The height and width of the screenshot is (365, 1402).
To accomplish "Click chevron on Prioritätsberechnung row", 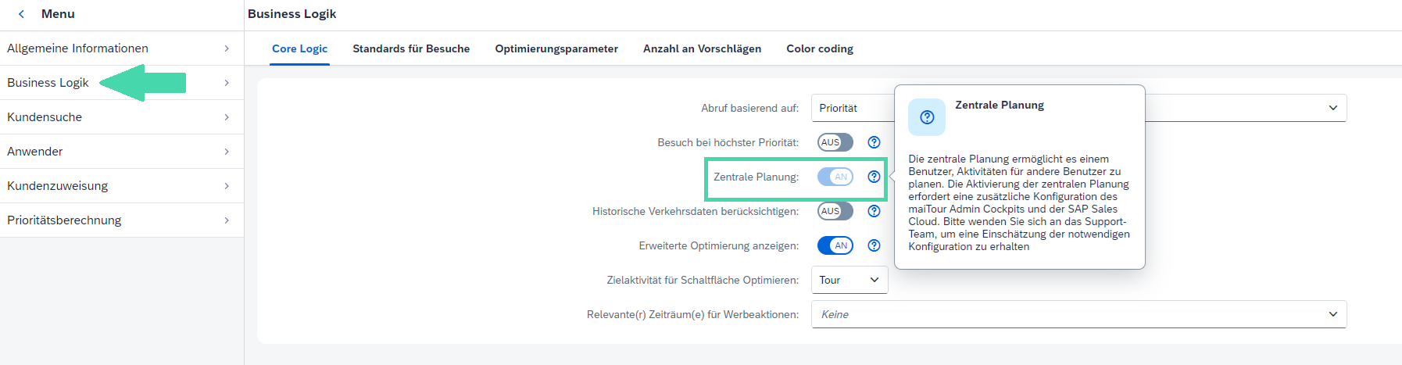I will pyautogui.click(x=227, y=220).
